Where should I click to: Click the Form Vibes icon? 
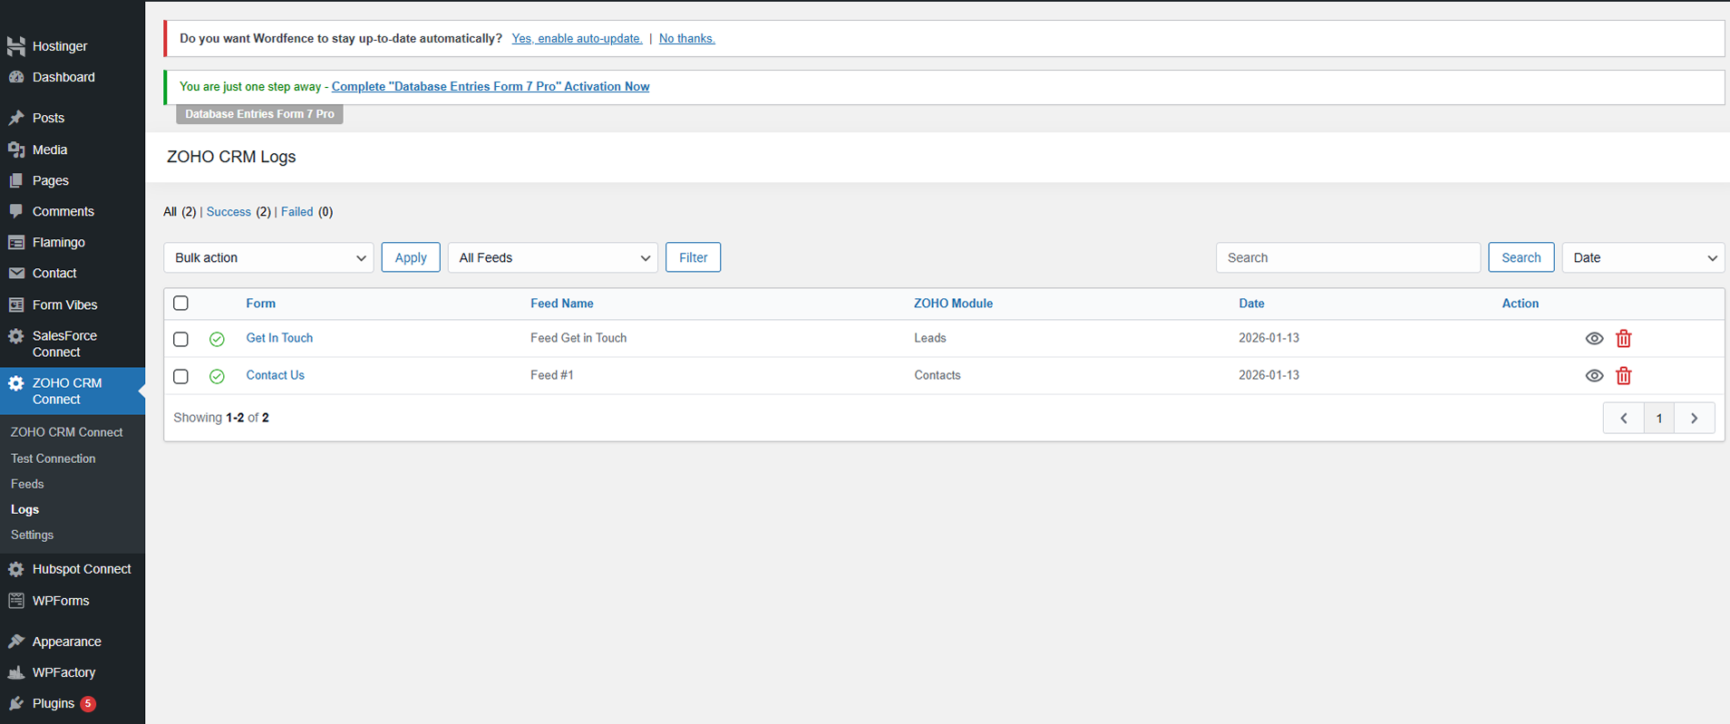16,304
